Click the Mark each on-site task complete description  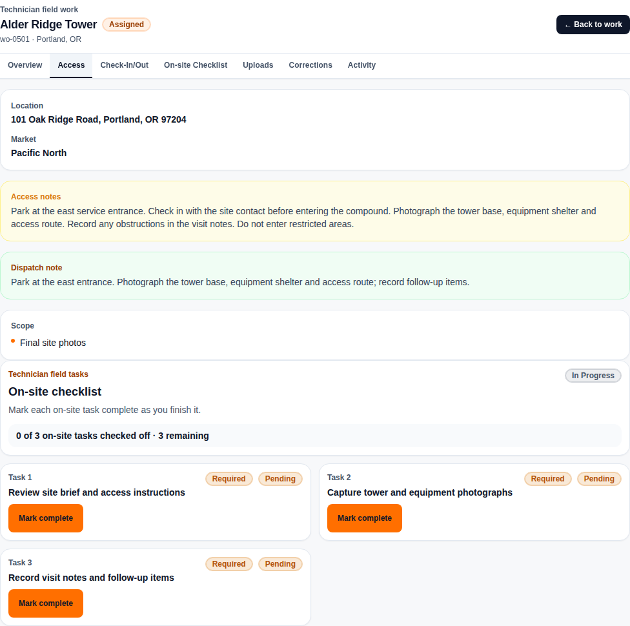click(105, 410)
